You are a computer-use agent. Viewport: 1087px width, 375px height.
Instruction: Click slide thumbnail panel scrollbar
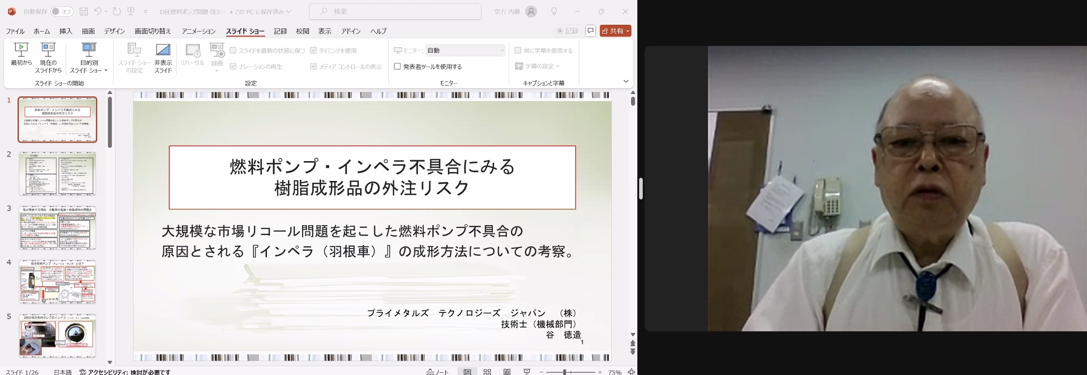(x=110, y=123)
